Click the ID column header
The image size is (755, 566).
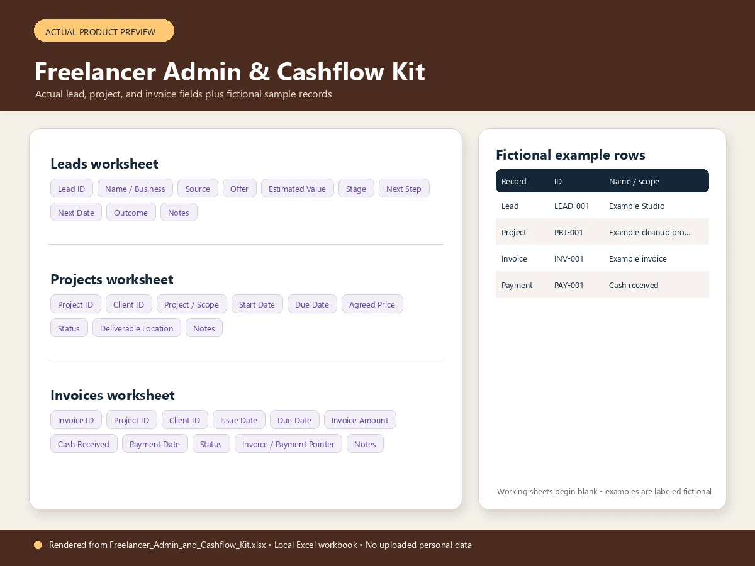point(558,181)
